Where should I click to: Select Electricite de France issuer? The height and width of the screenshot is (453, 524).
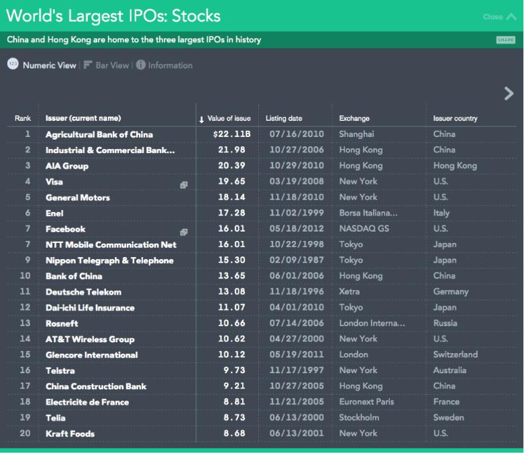(x=87, y=402)
